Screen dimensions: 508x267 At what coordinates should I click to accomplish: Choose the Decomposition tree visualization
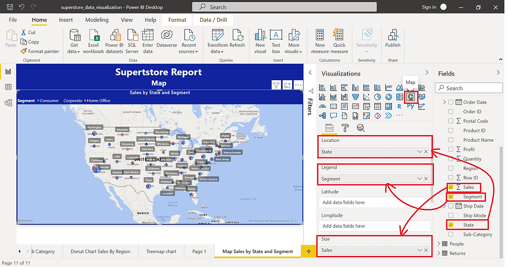322,115
